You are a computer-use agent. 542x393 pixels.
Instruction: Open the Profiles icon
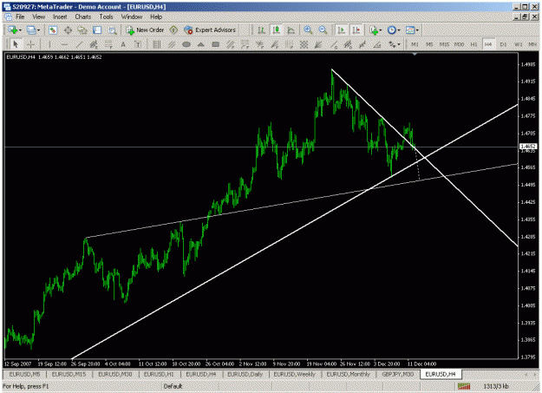click(31, 30)
